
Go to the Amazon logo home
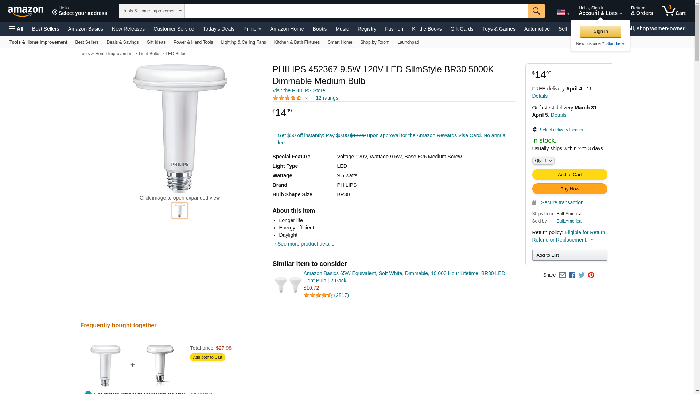tap(26, 11)
